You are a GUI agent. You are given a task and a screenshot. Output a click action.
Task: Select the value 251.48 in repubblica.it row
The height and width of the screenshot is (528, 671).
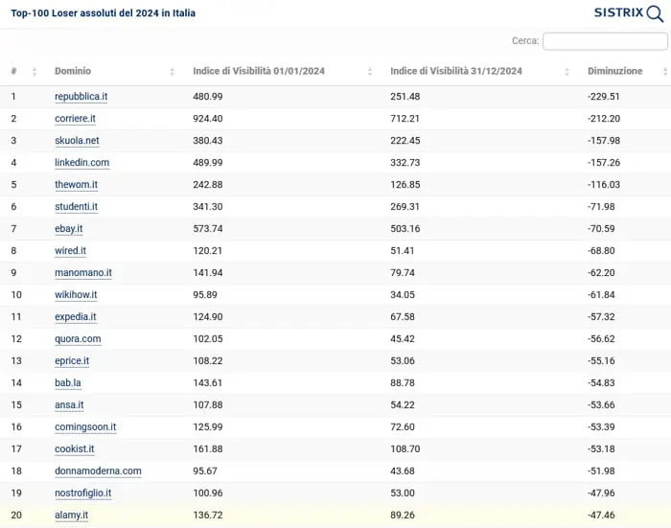tap(405, 97)
